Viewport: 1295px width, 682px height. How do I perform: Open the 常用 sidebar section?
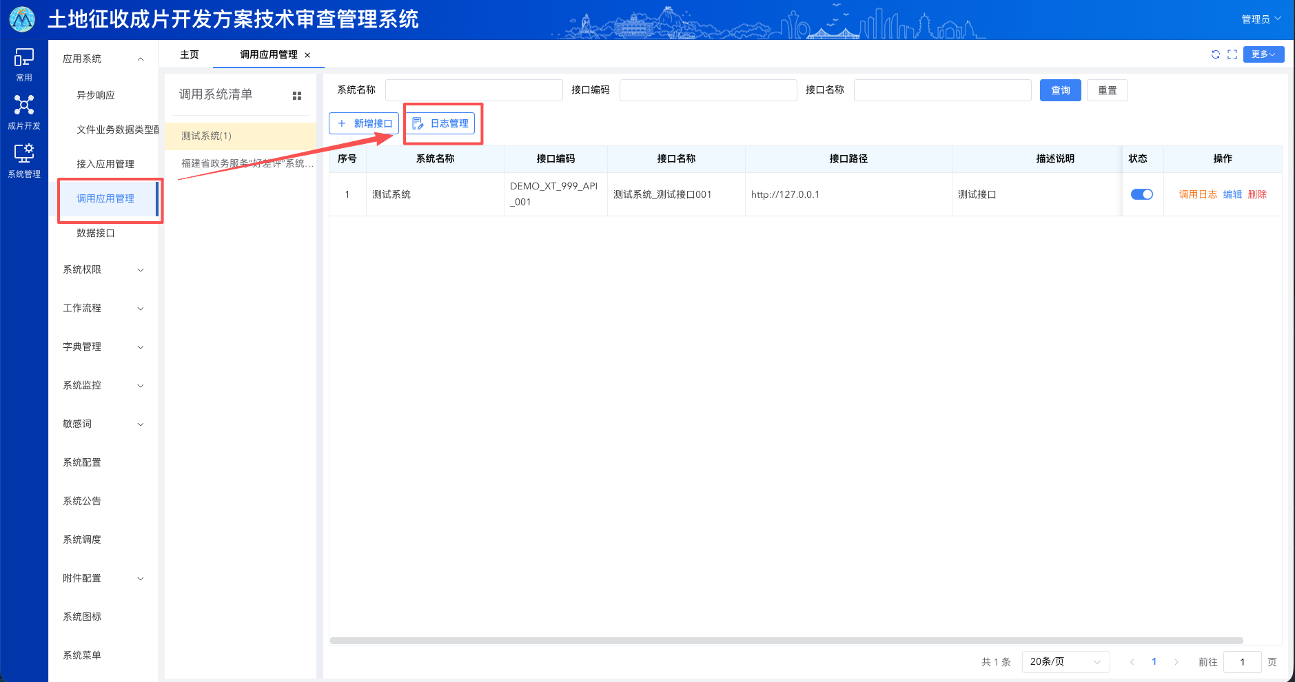click(23, 63)
